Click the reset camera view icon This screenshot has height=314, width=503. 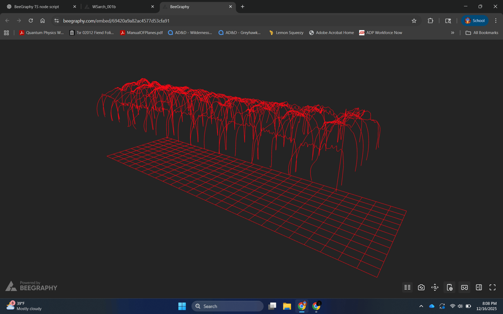click(421, 288)
